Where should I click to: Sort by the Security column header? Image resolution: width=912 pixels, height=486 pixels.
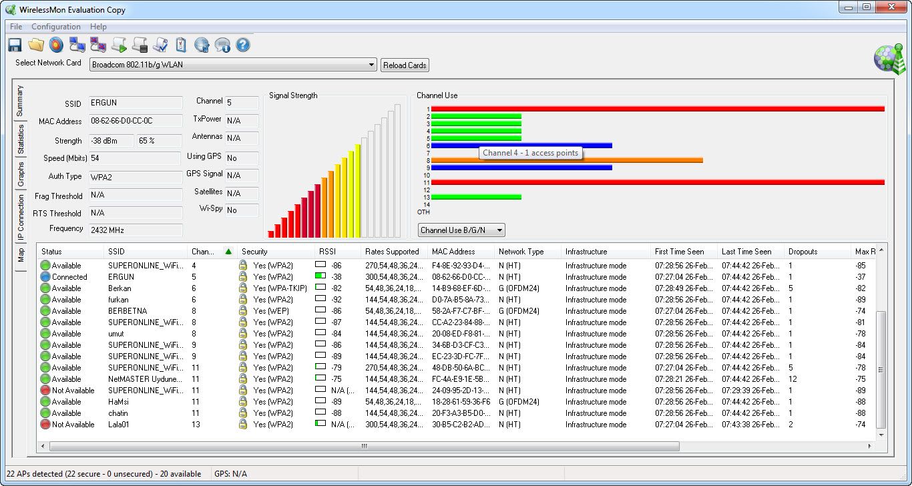pos(276,252)
